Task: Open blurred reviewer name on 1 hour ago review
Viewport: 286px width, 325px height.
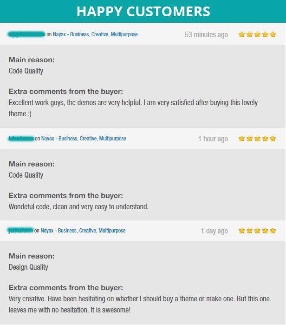Action: tap(21, 139)
